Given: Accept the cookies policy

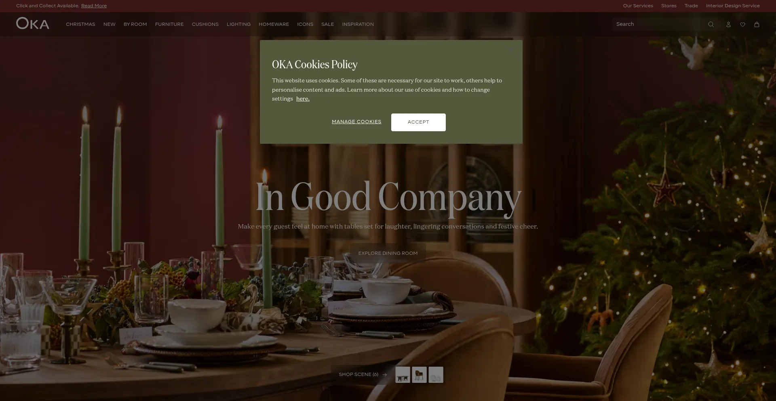Looking at the screenshot, I should tap(418, 122).
